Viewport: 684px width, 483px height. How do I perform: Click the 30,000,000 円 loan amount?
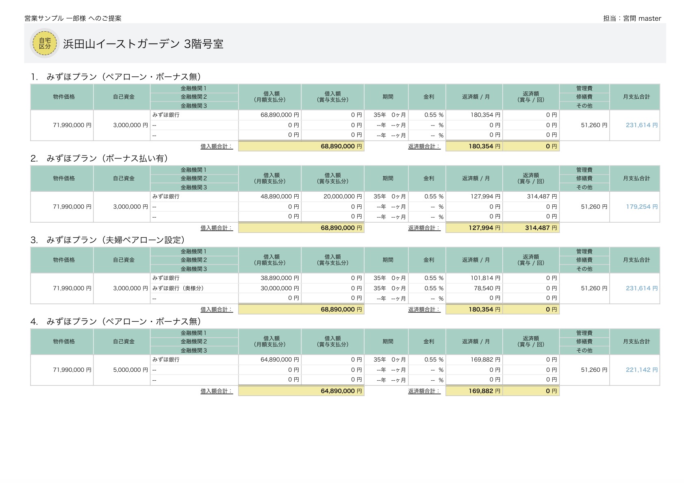pos(280,288)
